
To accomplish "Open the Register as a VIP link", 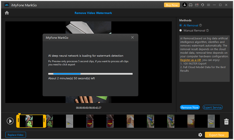I will pyautogui.click(x=191, y=60).
